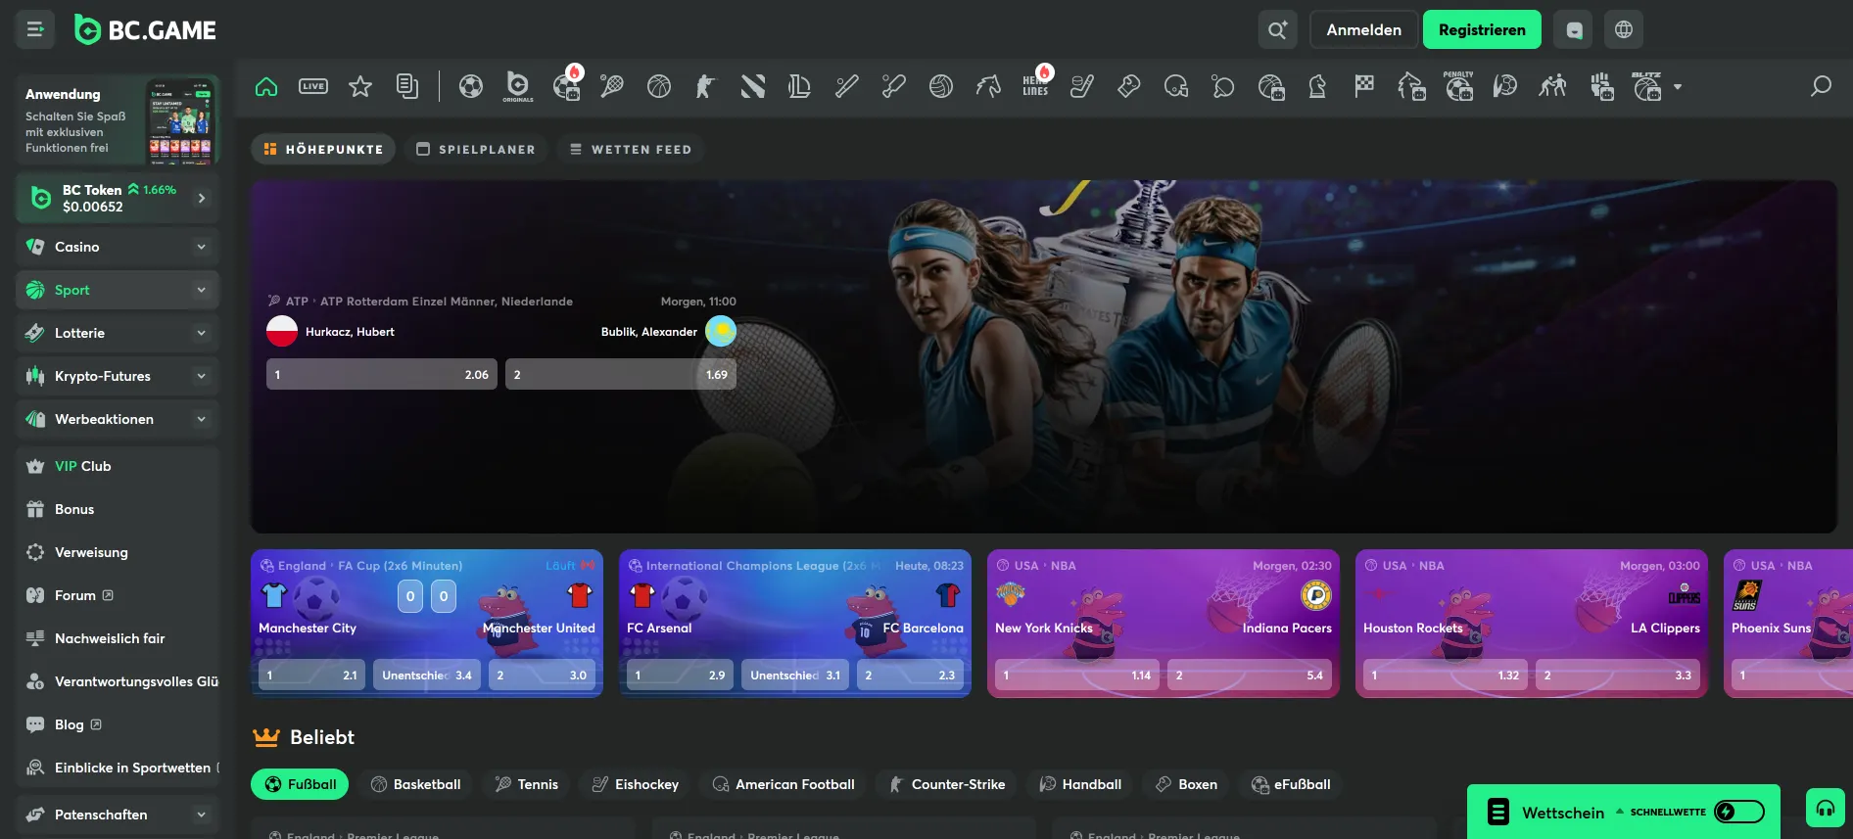Select Eishockey popular filter
This screenshot has height=839, width=1853.
(635, 784)
